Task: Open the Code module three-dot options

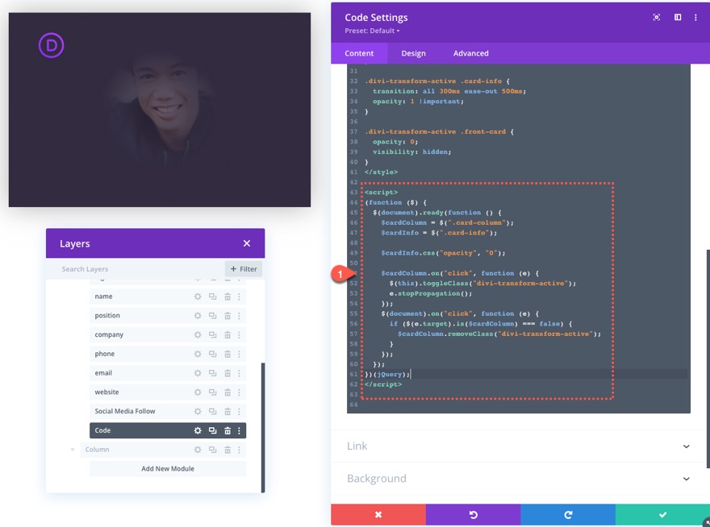Action: [x=240, y=429]
